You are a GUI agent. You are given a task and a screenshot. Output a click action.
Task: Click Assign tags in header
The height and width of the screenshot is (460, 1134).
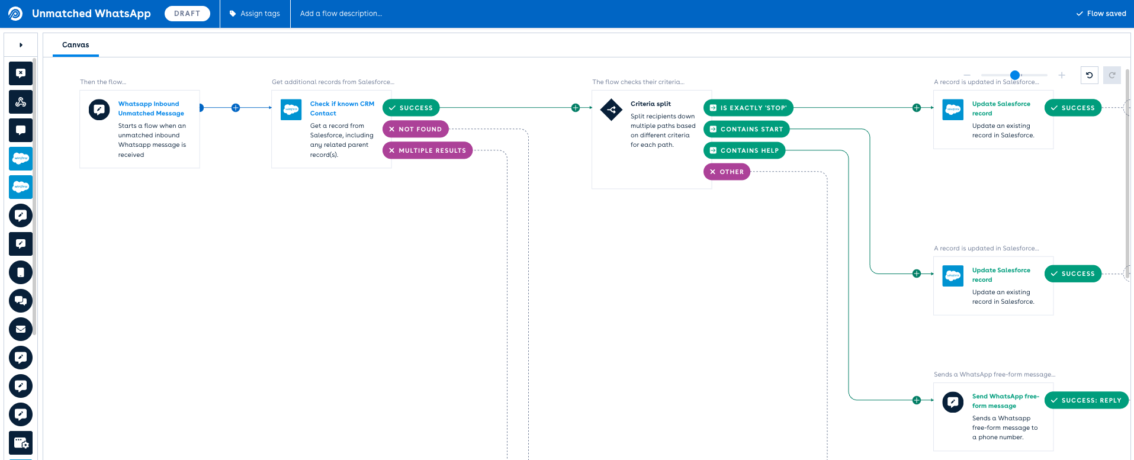[x=255, y=14]
